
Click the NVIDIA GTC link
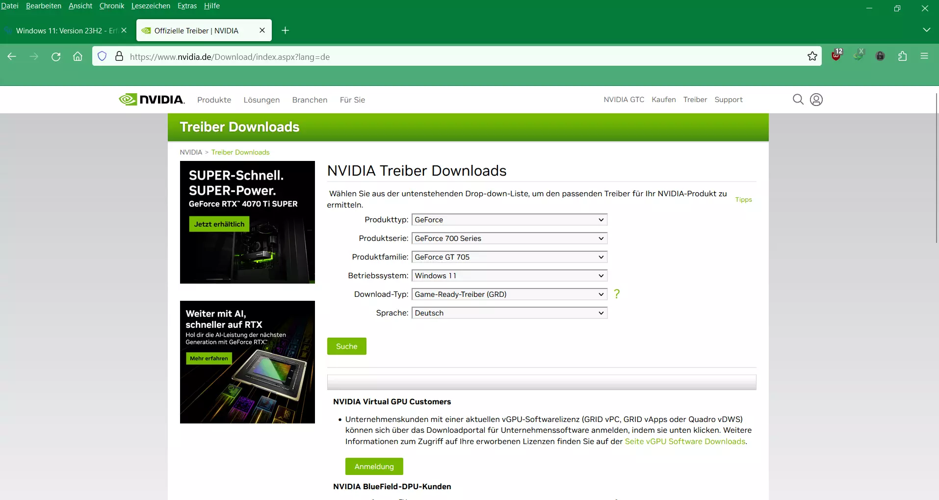(624, 100)
